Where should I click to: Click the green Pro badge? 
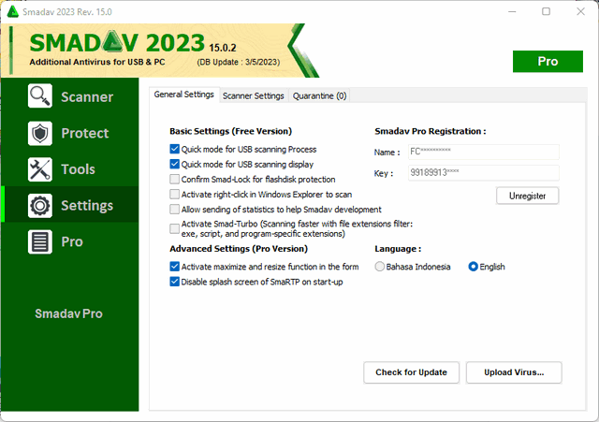pyautogui.click(x=548, y=61)
